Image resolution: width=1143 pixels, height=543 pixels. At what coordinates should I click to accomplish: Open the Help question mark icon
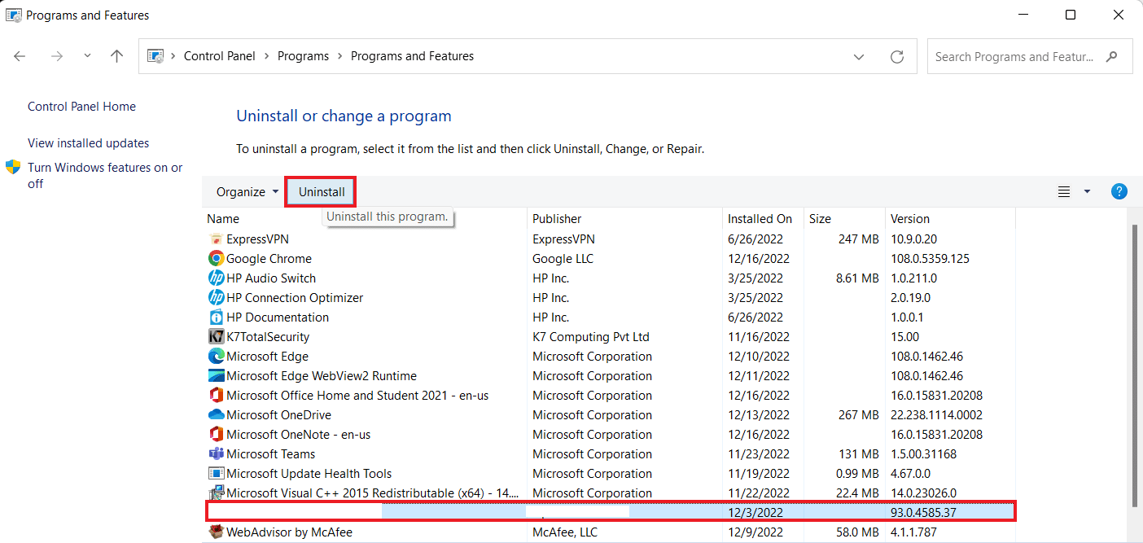click(x=1119, y=192)
